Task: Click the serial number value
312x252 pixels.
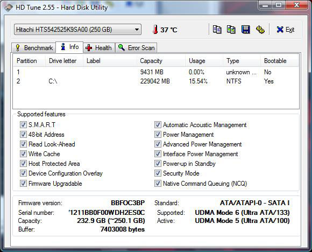Action: pos(107,213)
